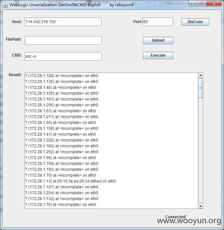The height and width of the screenshot is (230, 224).
Task: Select the result line with 172.28.1.211
Action: pyautogui.click(x=61, y=117)
